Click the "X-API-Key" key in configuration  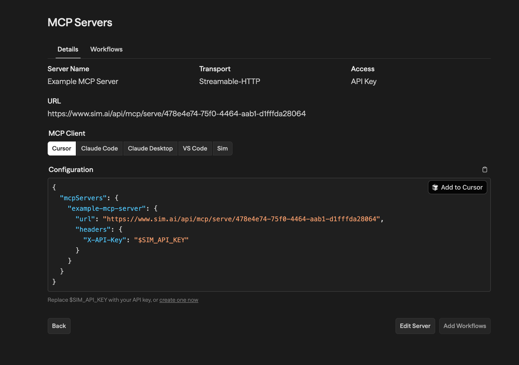click(x=105, y=240)
